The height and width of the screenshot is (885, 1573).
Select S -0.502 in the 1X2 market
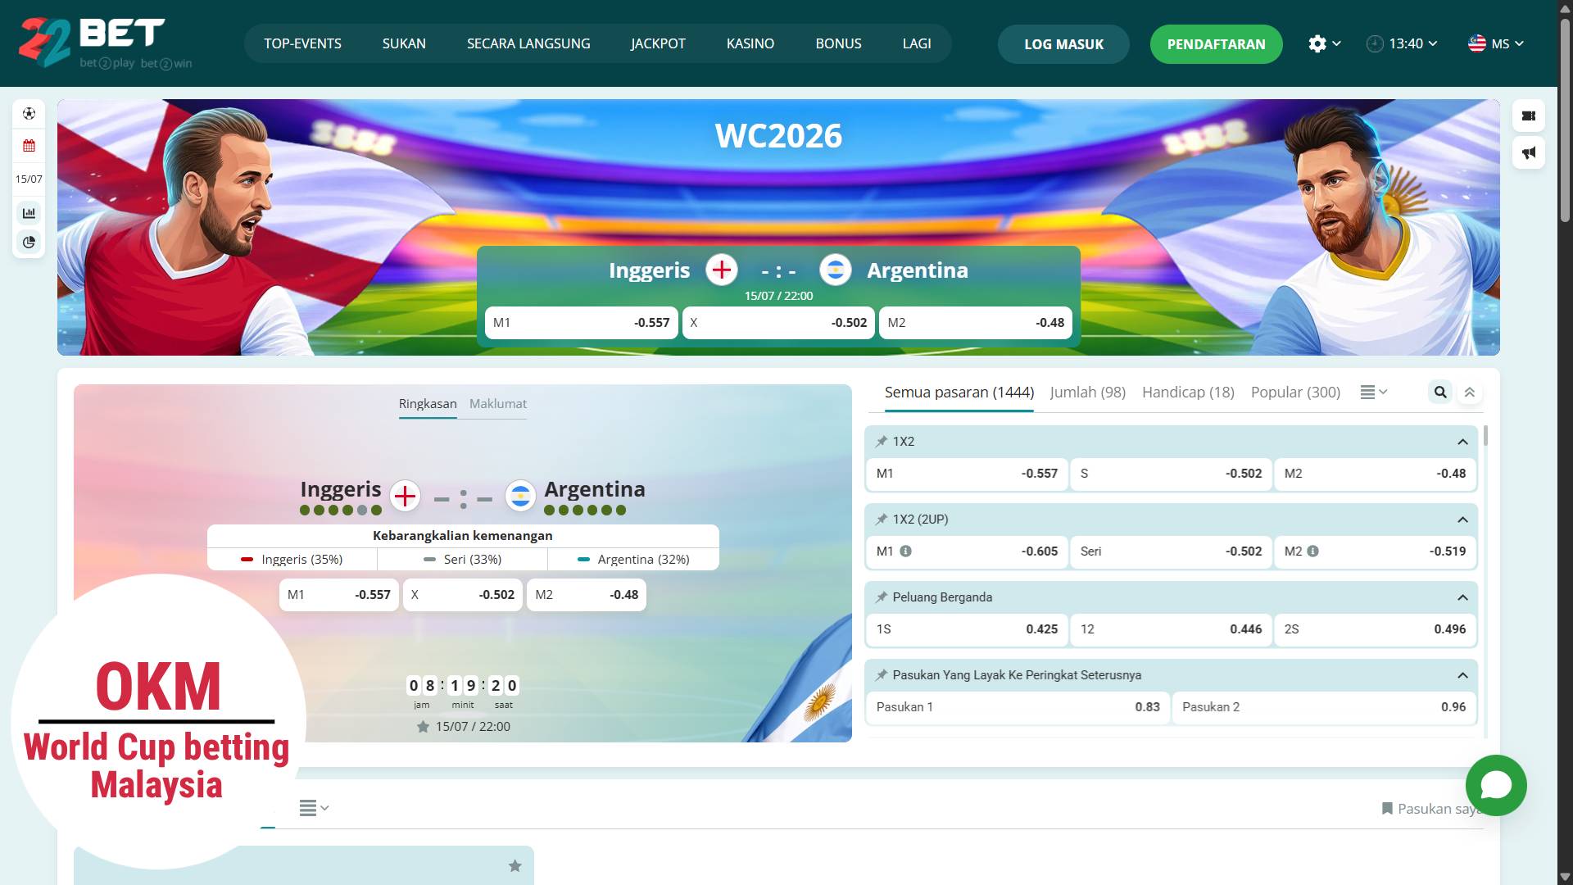1171,474
